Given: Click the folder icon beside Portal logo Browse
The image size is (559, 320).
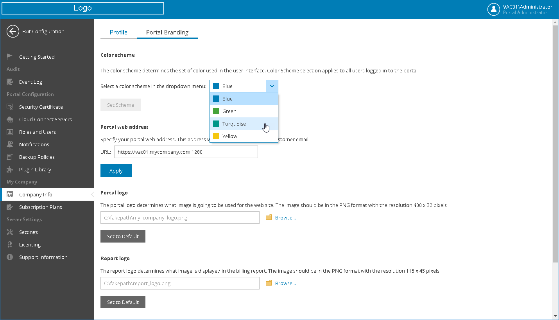Looking at the screenshot, I should [269, 218].
